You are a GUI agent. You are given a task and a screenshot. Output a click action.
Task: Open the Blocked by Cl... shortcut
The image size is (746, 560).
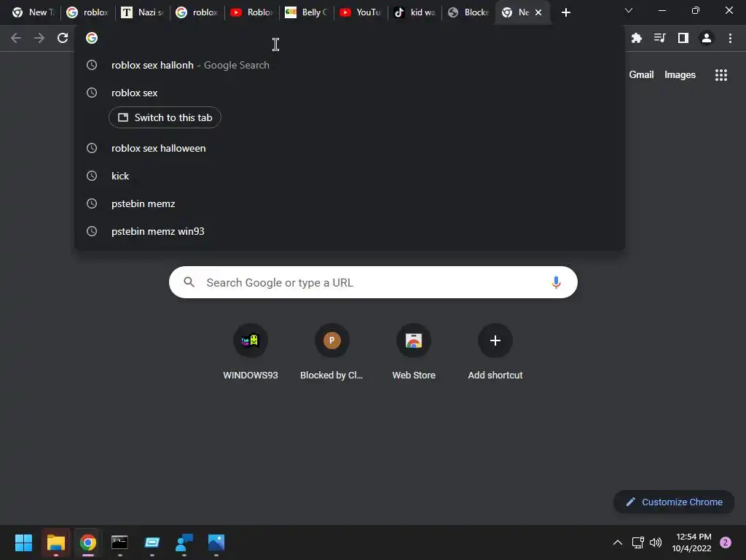coord(331,352)
